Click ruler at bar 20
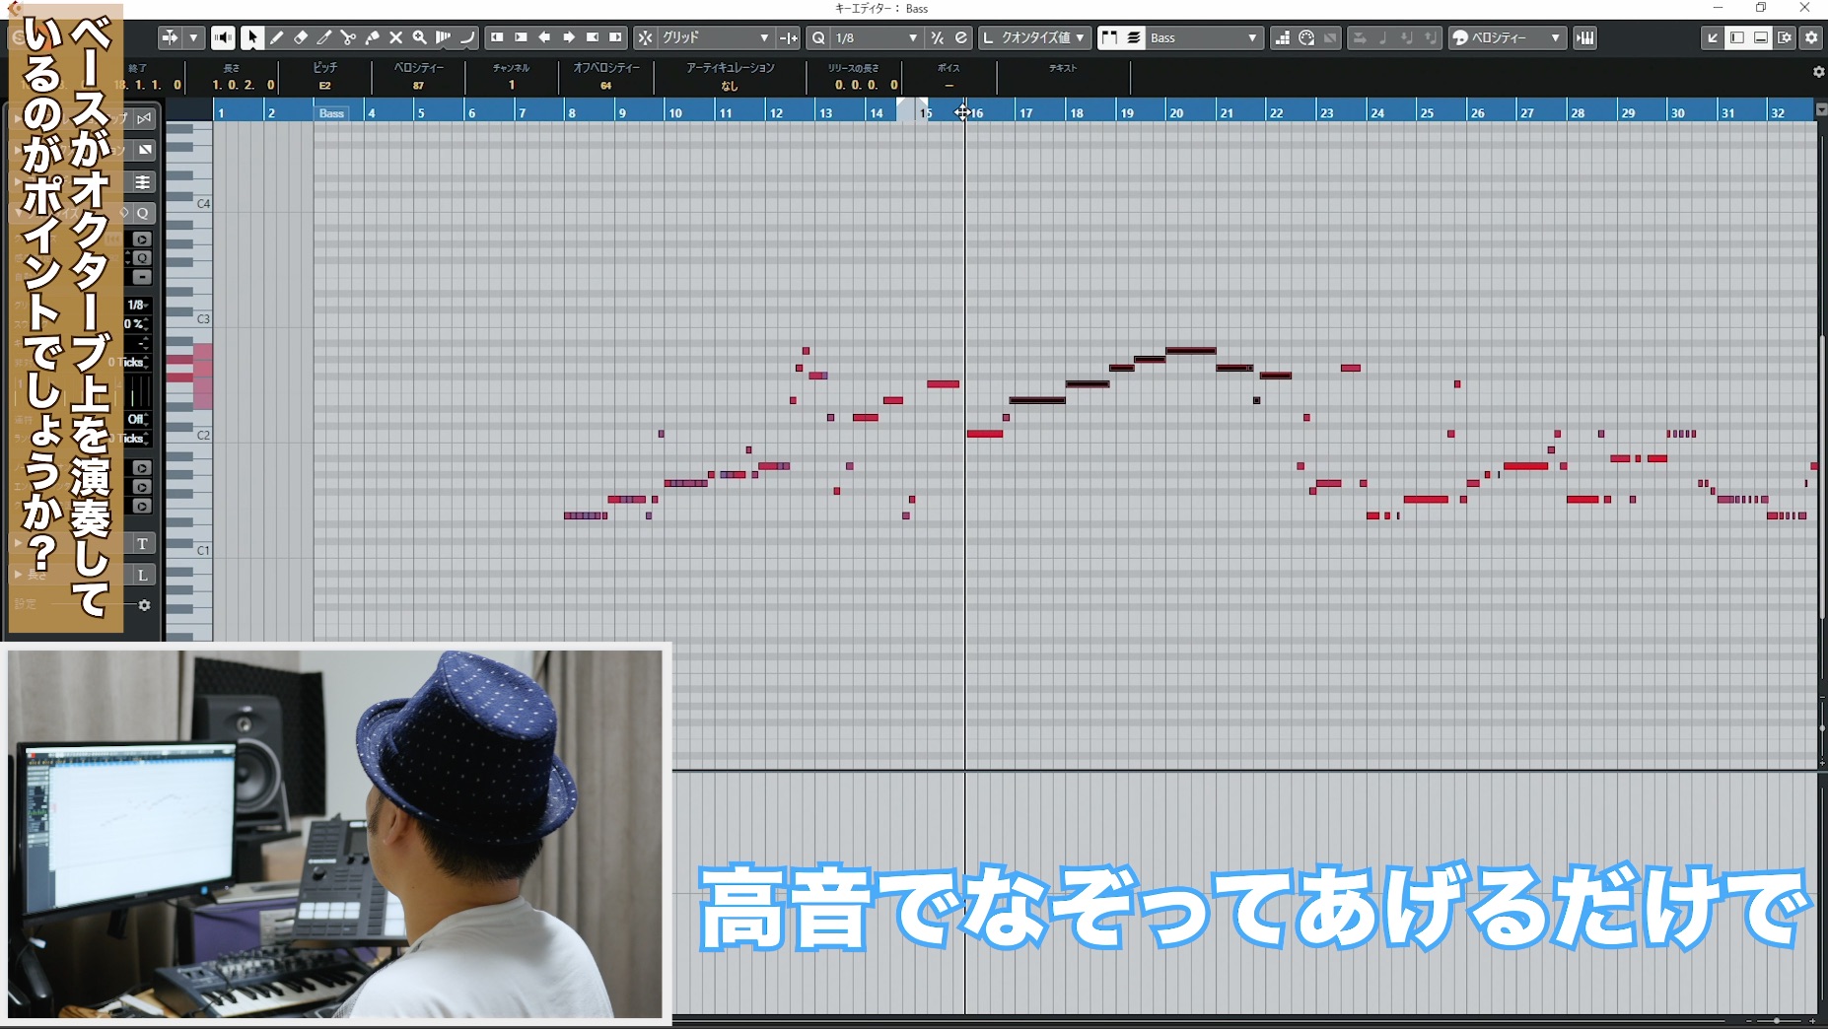 pos(1176,111)
